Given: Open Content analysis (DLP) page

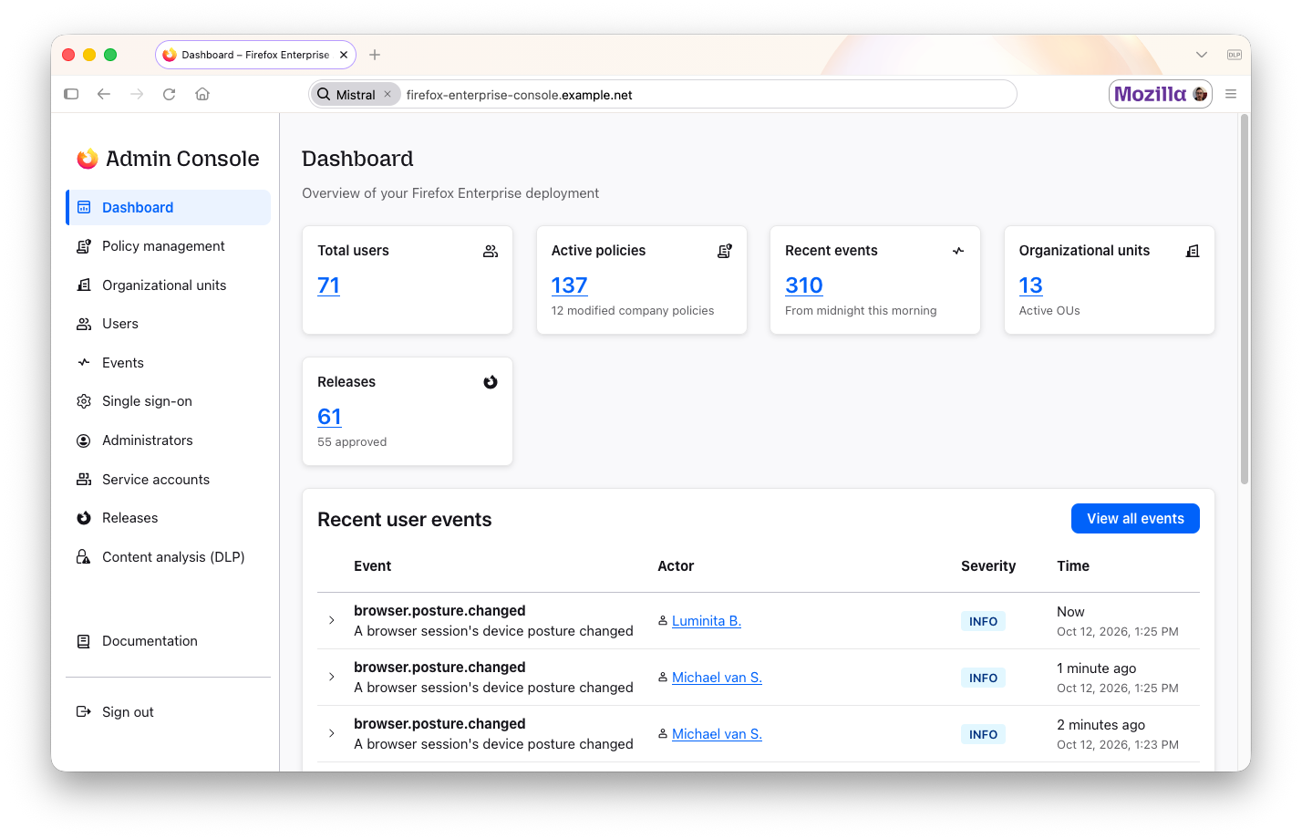Looking at the screenshot, I should pos(168,557).
